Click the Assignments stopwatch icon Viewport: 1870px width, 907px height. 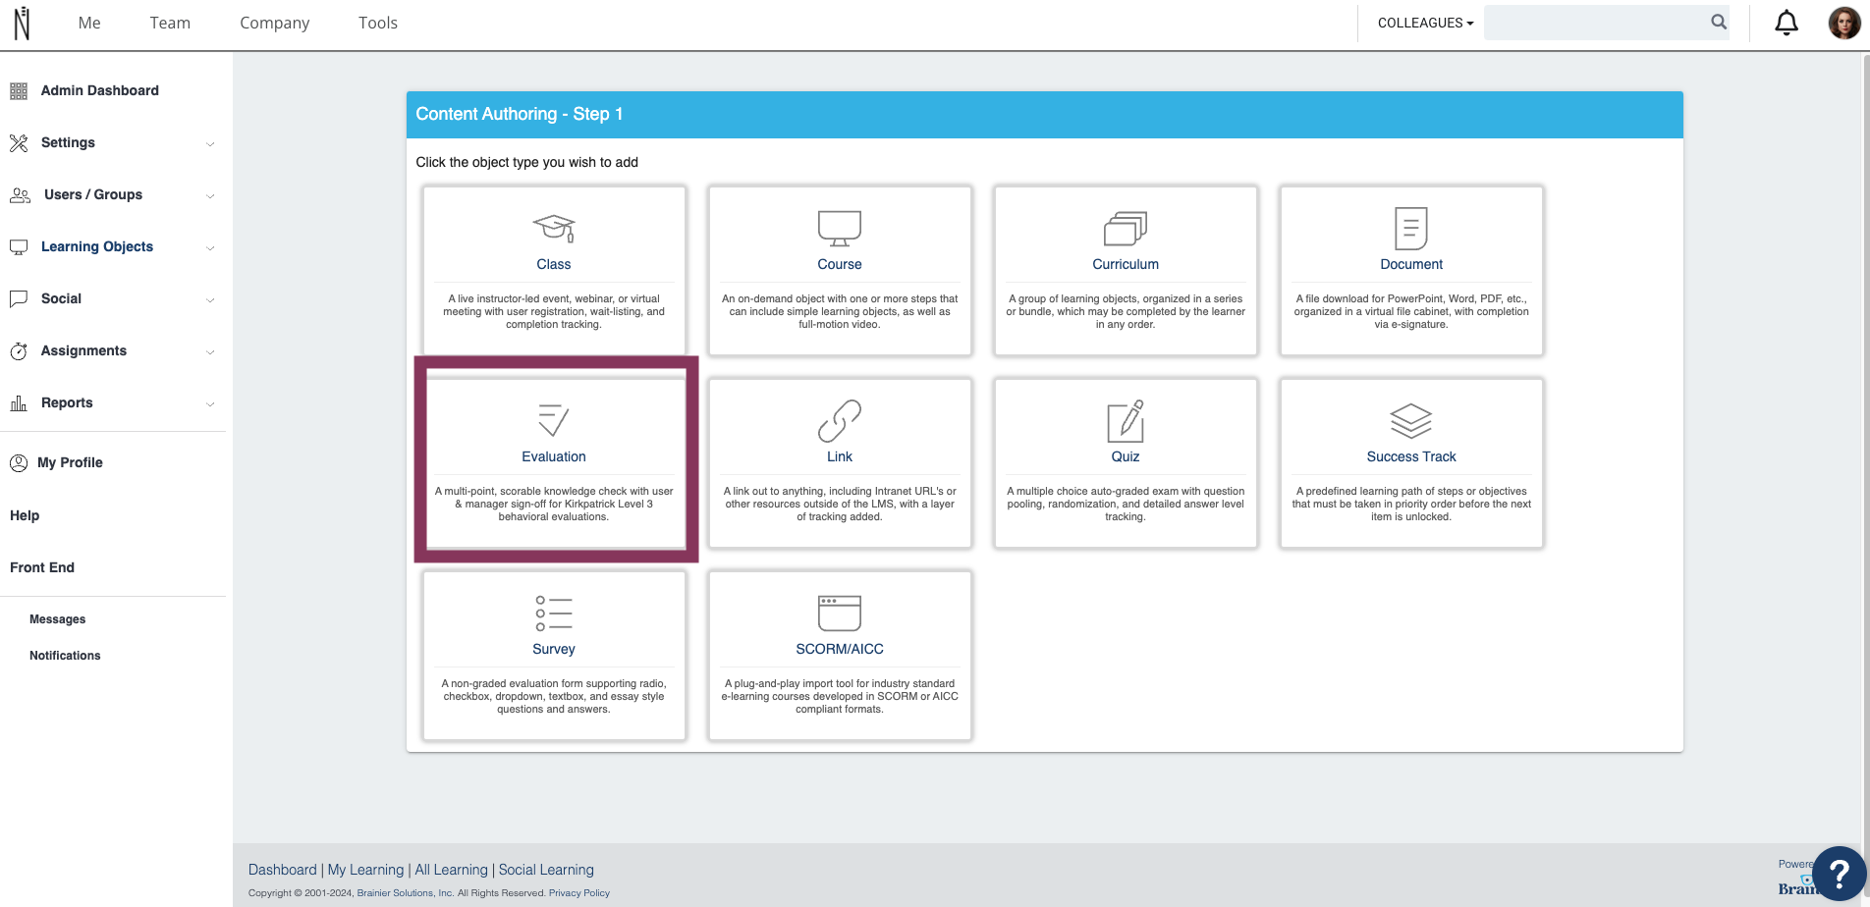coord(19,351)
